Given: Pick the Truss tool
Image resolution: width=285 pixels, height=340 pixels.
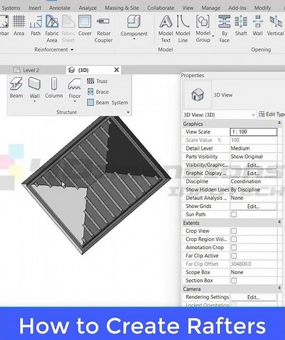Looking at the screenshot, I should pyautogui.click(x=97, y=81).
